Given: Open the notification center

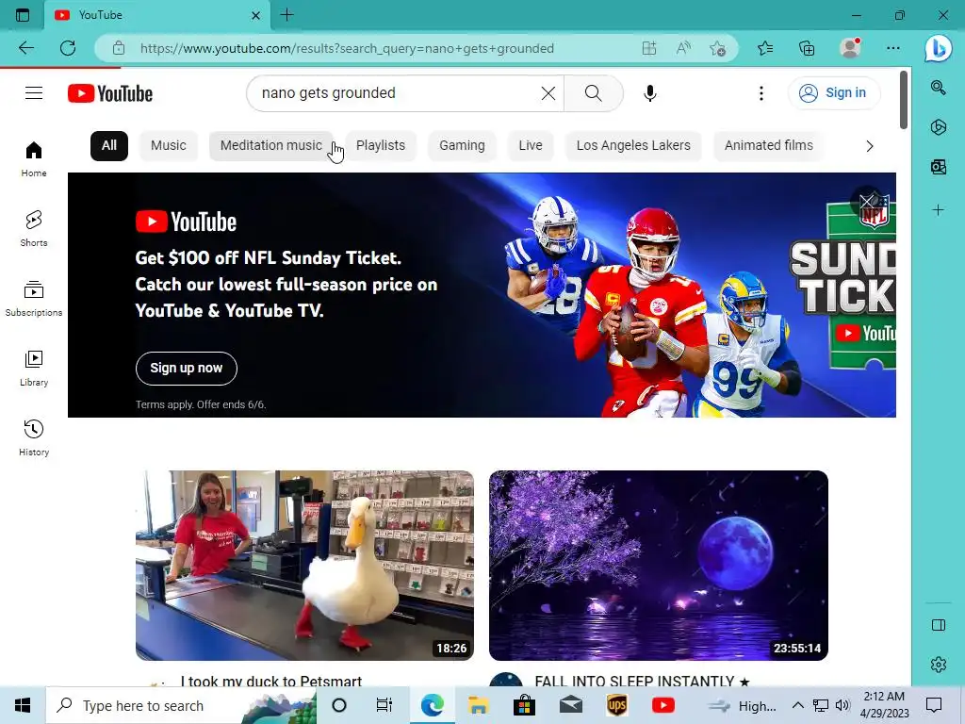Looking at the screenshot, I should 934,705.
